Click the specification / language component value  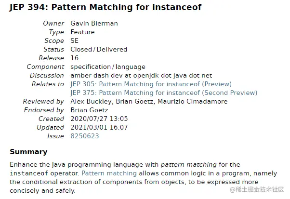[x=108, y=67]
